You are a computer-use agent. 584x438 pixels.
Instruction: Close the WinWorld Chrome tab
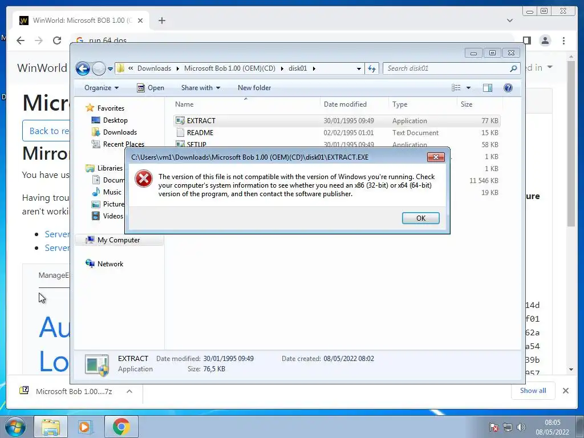click(140, 21)
